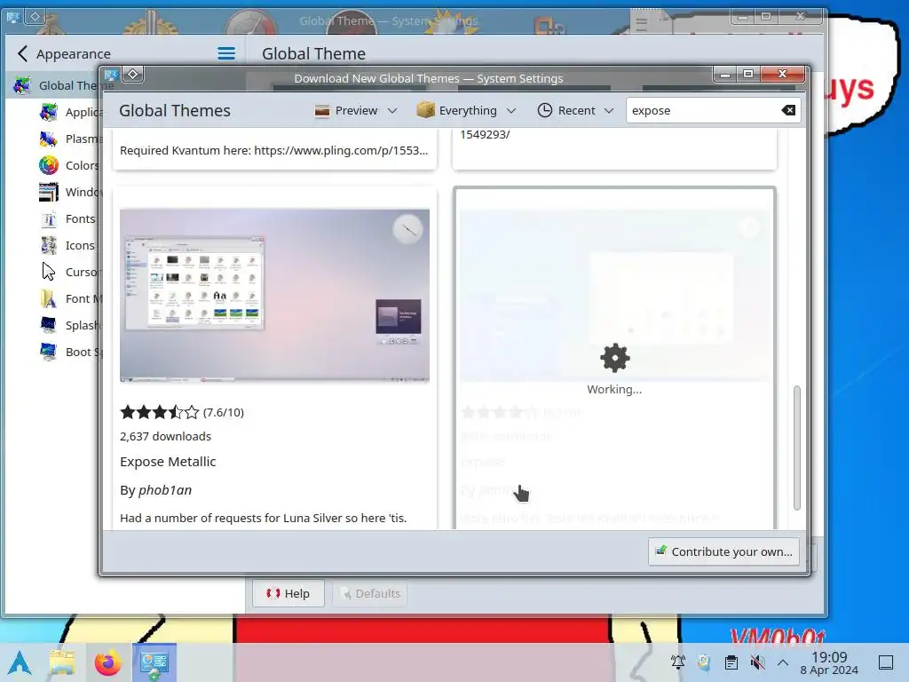Viewport: 909px width, 682px height.
Task: Close the Download New Global Themes dialog
Action: [782, 75]
